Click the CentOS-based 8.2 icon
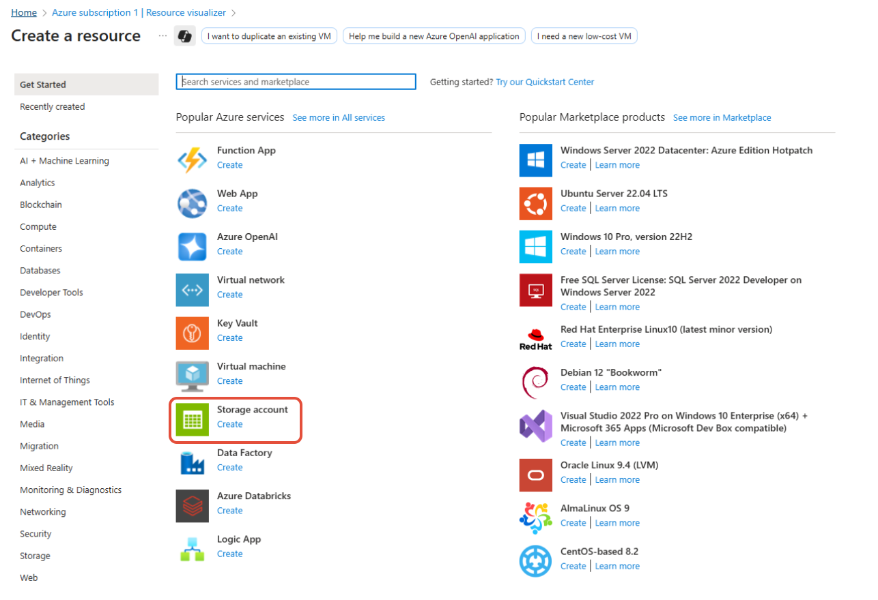Image resolution: width=878 pixels, height=600 pixels. coord(536,561)
